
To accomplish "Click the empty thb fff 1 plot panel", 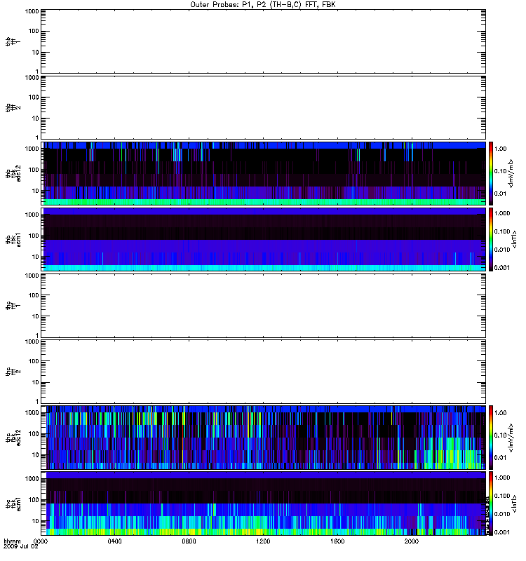I will coord(264,41).
